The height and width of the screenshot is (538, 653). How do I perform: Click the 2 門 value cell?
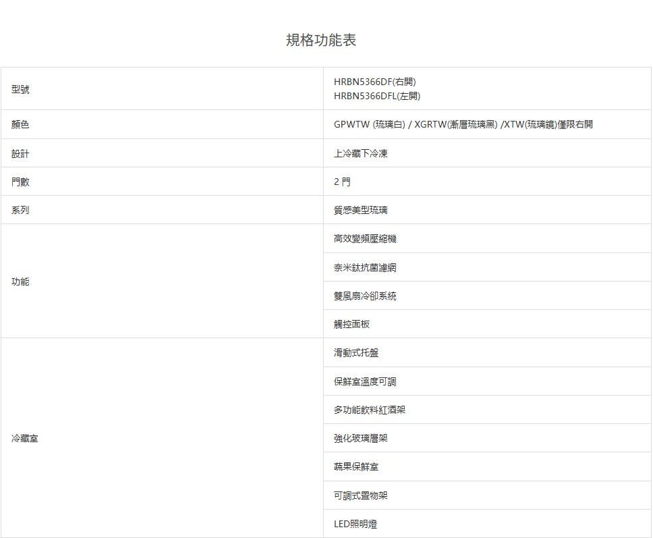[x=342, y=182]
